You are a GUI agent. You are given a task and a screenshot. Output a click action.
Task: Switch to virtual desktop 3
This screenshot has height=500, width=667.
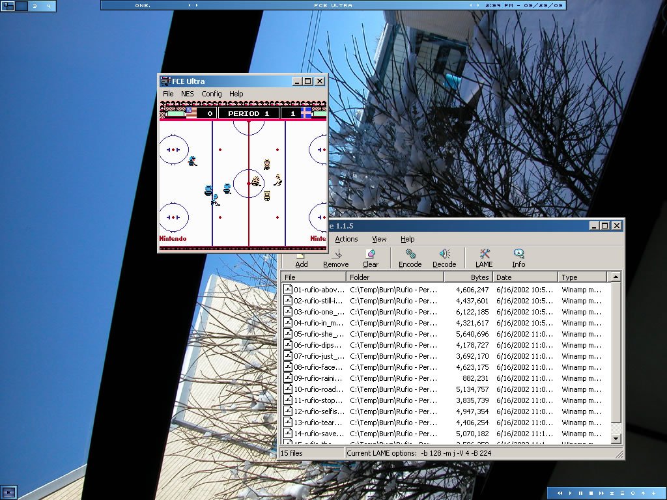[x=35, y=6]
